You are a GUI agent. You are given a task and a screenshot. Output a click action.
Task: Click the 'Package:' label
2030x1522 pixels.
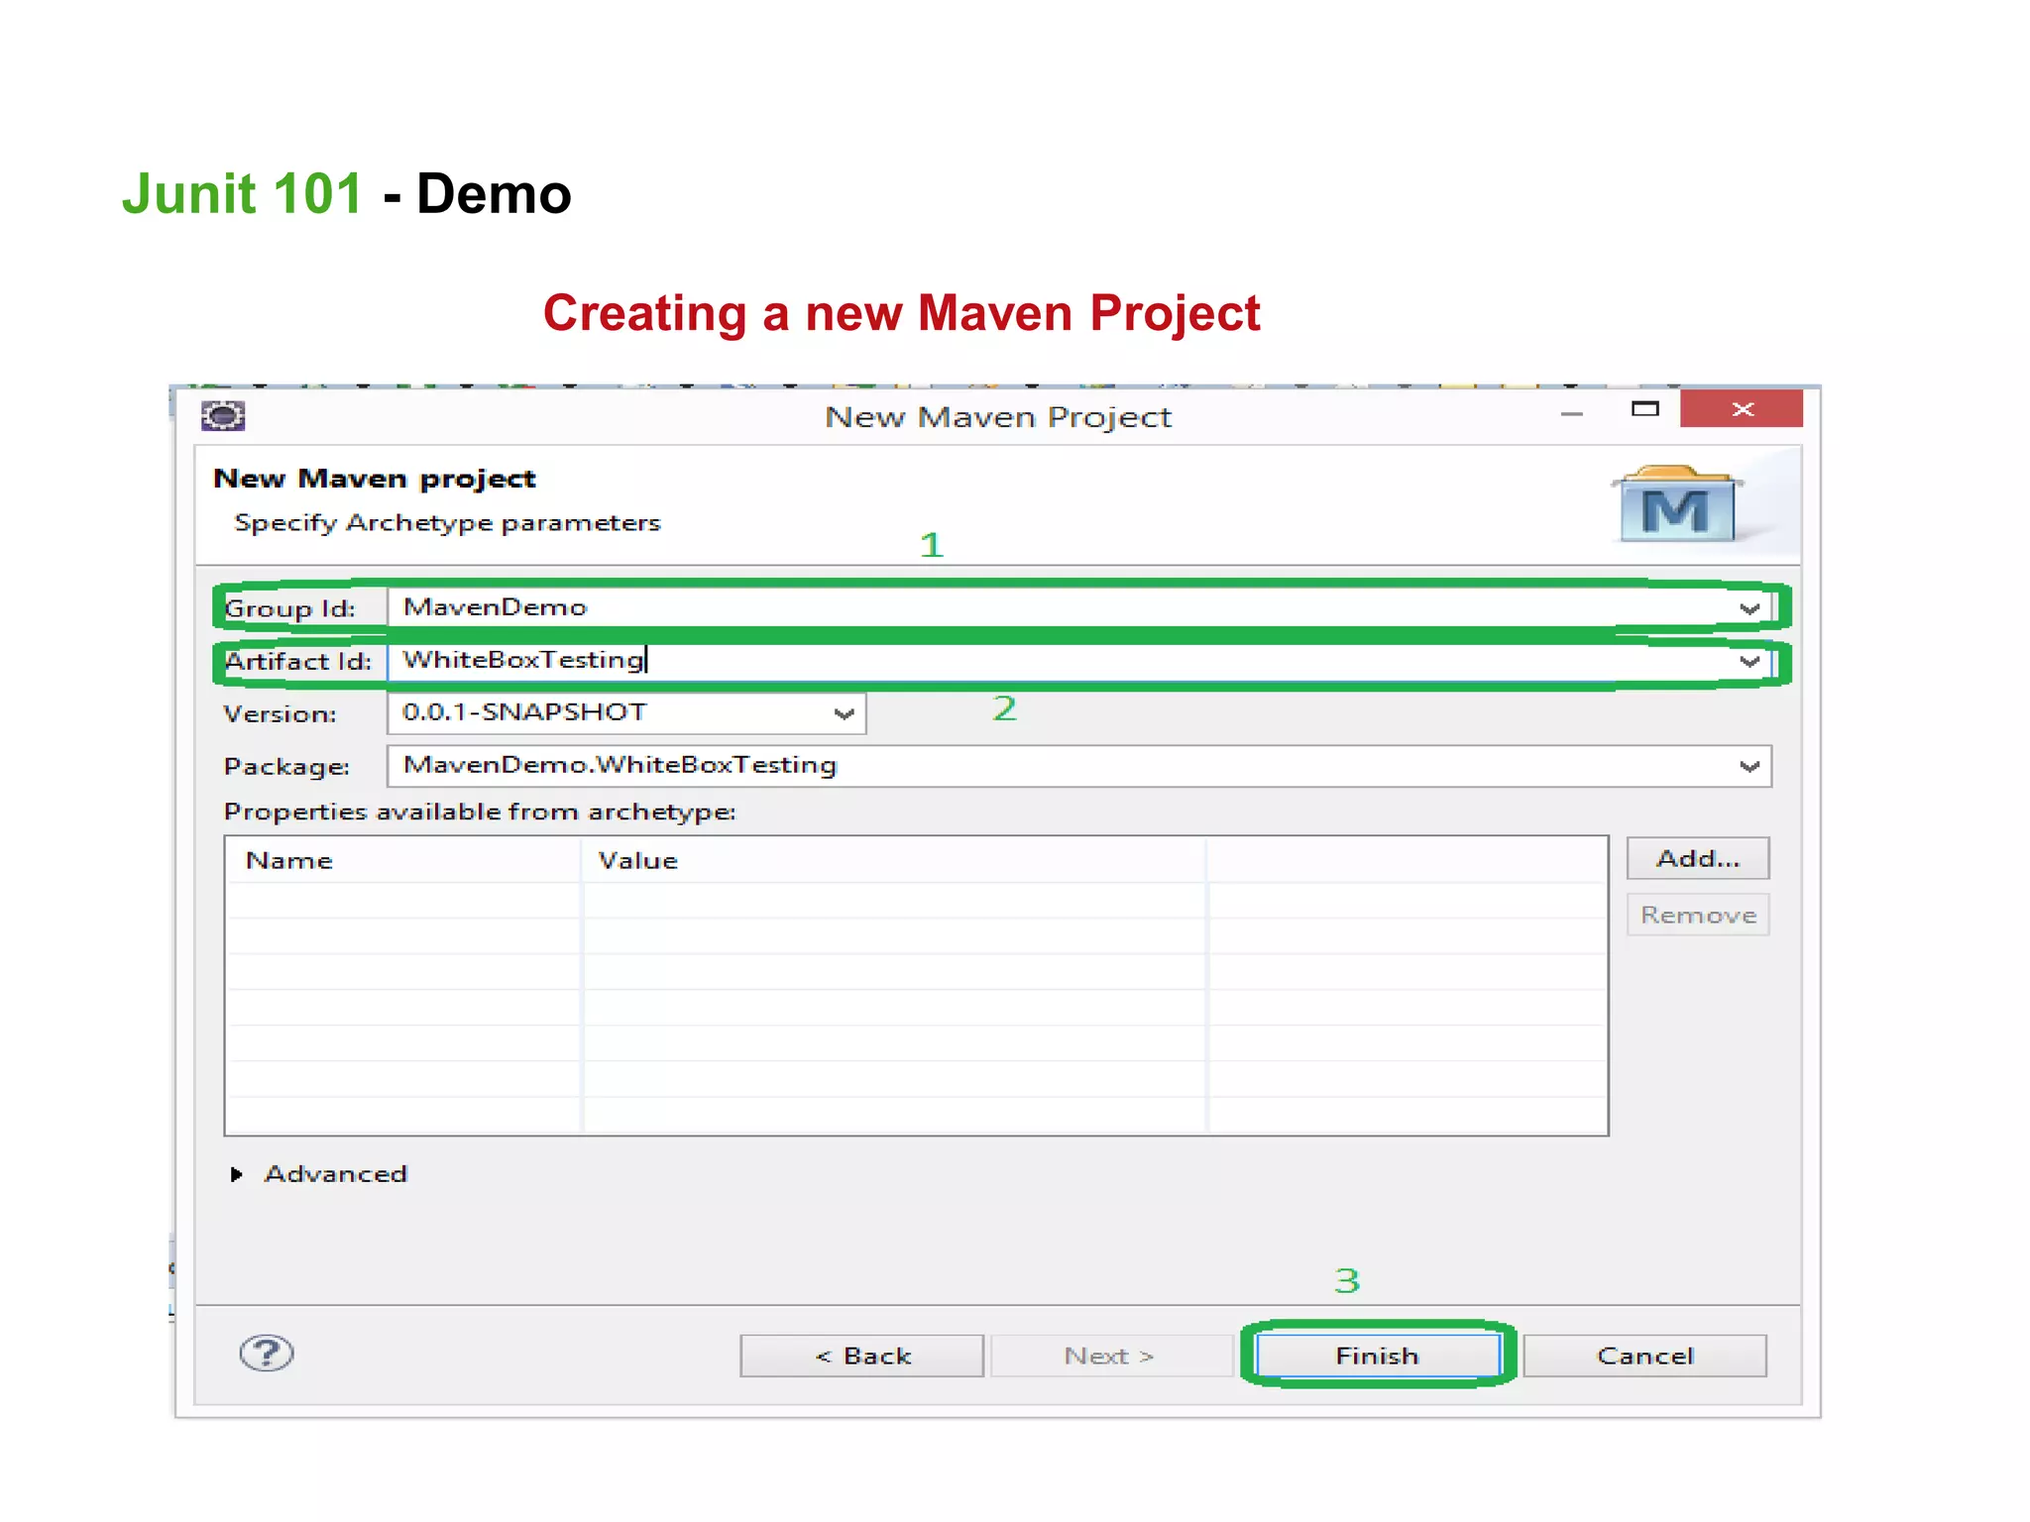(x=286, y=767)
